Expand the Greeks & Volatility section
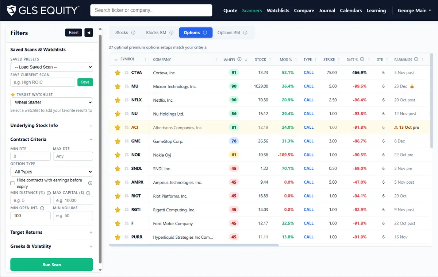Image resolution: width=438 pixels, height=277 pixels. pos(91,247)
